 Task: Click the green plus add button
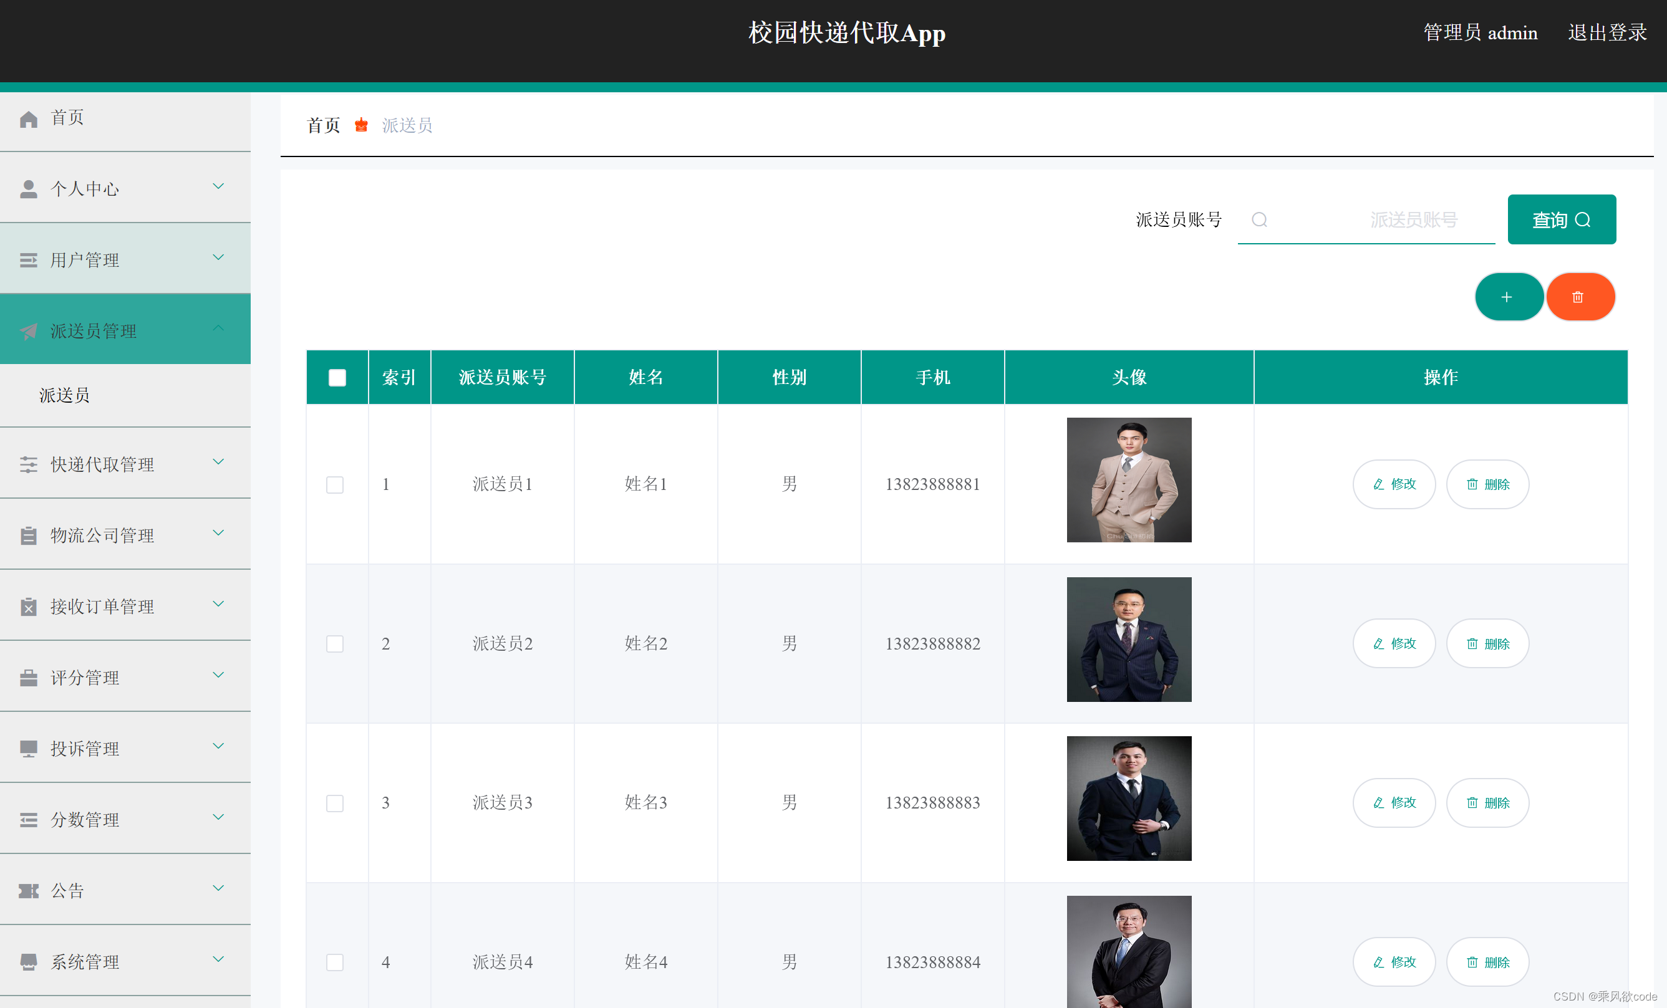[x=1507, y=297]
